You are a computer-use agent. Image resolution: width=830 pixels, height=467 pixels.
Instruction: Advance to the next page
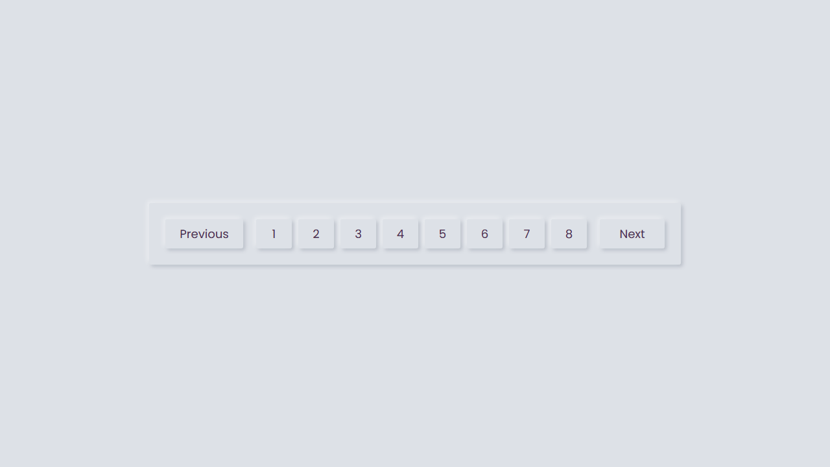pos(632,234)
